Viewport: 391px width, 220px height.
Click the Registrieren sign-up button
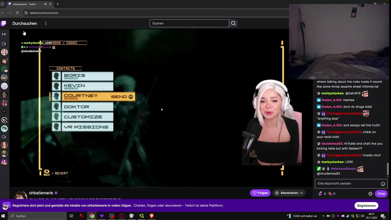(x=366, y=206)
